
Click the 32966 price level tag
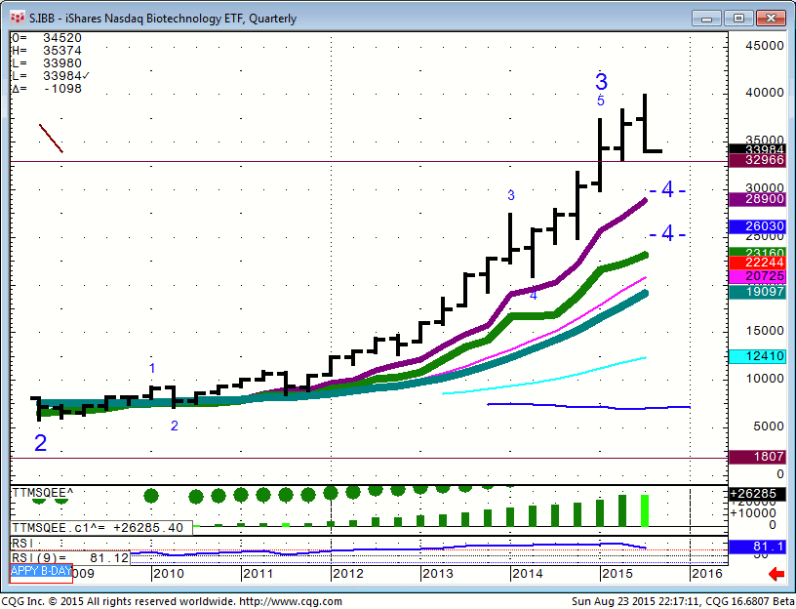(x=757, y=160)
